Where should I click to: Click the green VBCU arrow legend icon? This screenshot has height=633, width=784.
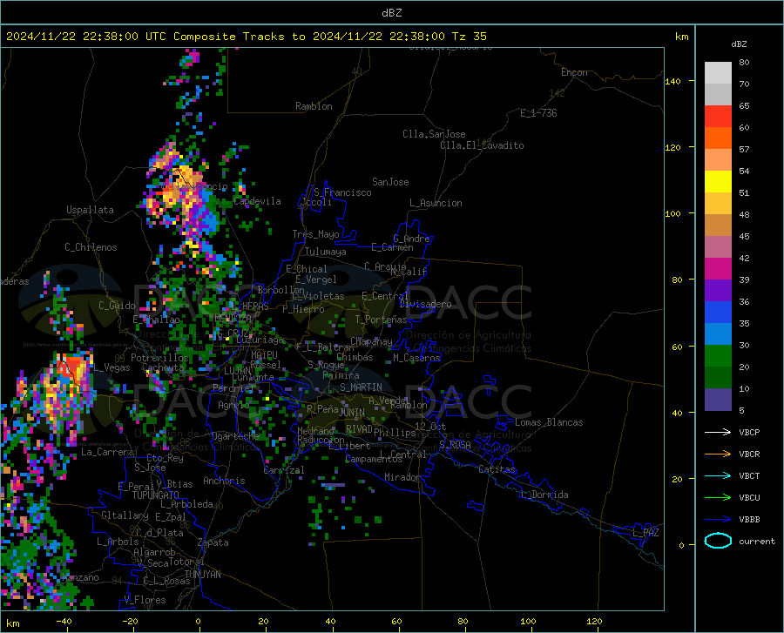pyautogui.click(x=718, y=497)
